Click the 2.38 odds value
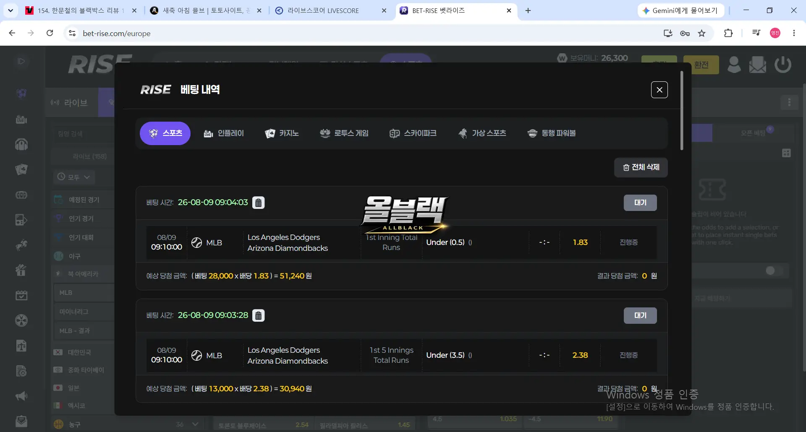The height and width of the screenshot is (432, 806). [x=580, y=355]
